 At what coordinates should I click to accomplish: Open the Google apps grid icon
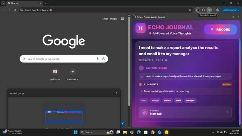pos(123,19)
